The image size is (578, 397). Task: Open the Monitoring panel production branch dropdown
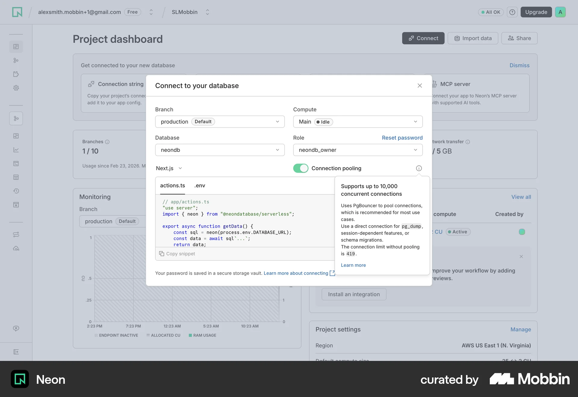(x=113, y=221)
